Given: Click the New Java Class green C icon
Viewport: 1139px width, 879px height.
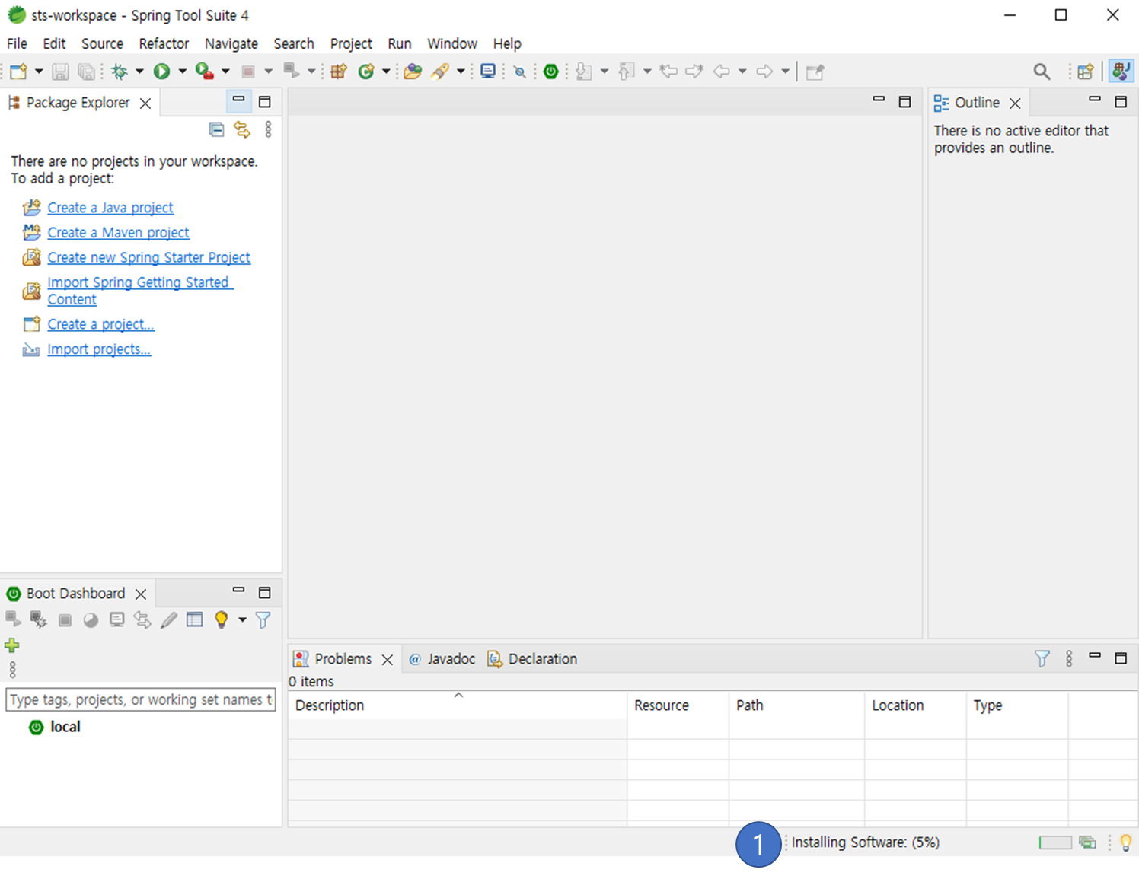Looking at the screenshot, I should point(366,72).
